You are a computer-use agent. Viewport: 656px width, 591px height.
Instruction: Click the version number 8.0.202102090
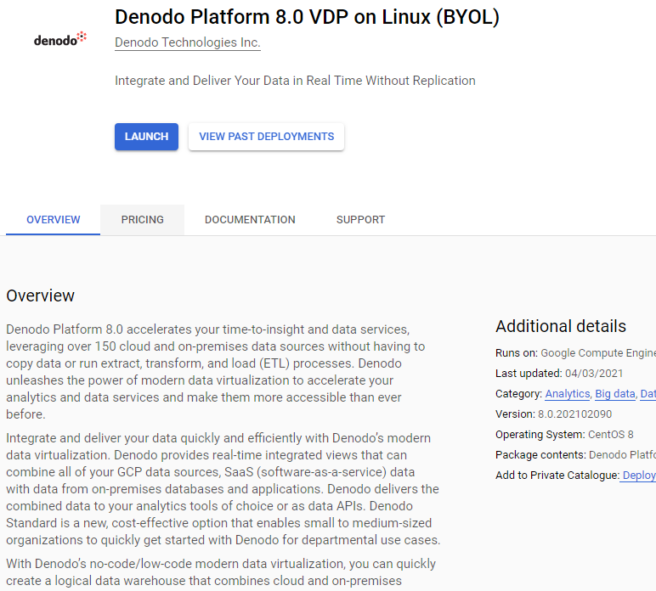[x=574, y=414]
